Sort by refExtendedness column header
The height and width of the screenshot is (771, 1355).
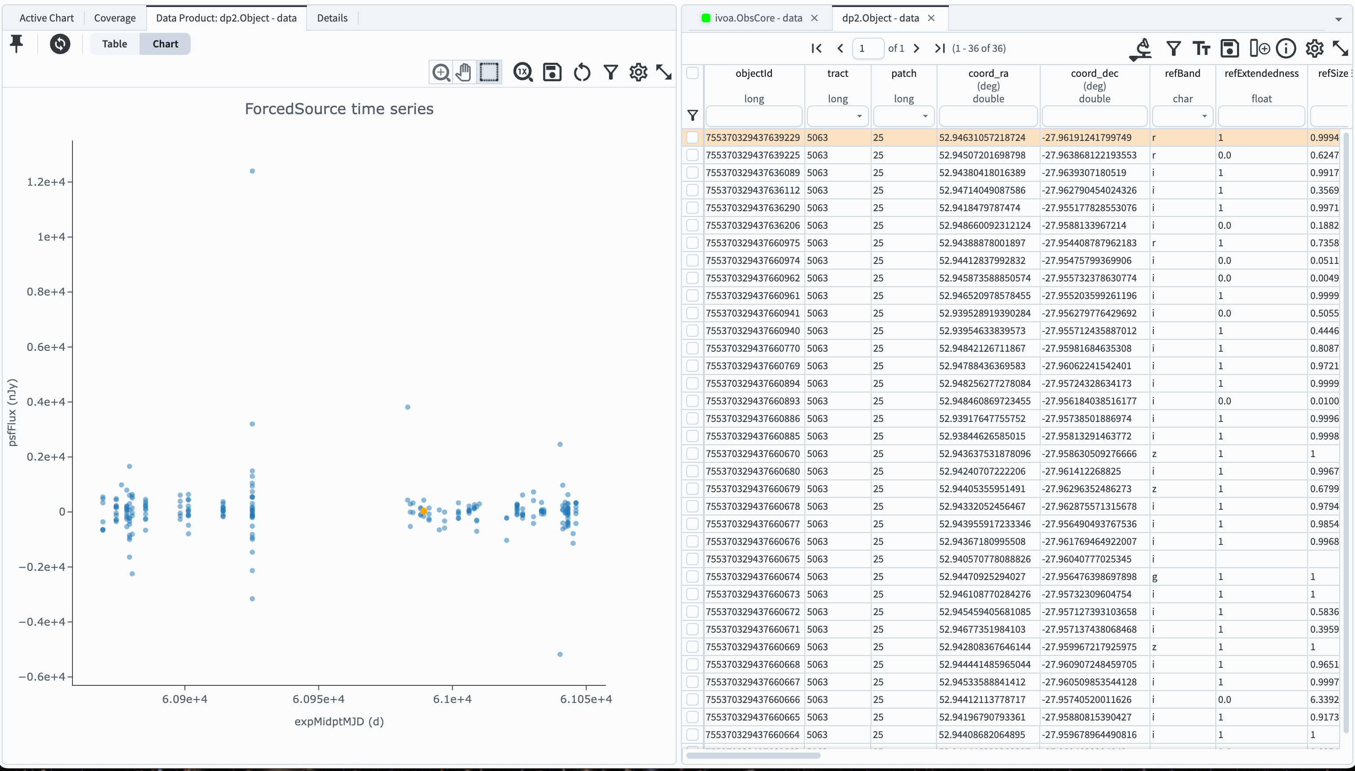1261,73
